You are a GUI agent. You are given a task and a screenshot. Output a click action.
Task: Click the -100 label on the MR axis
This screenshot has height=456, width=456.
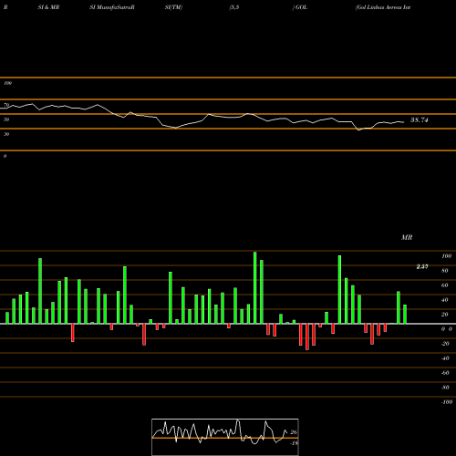447,402
